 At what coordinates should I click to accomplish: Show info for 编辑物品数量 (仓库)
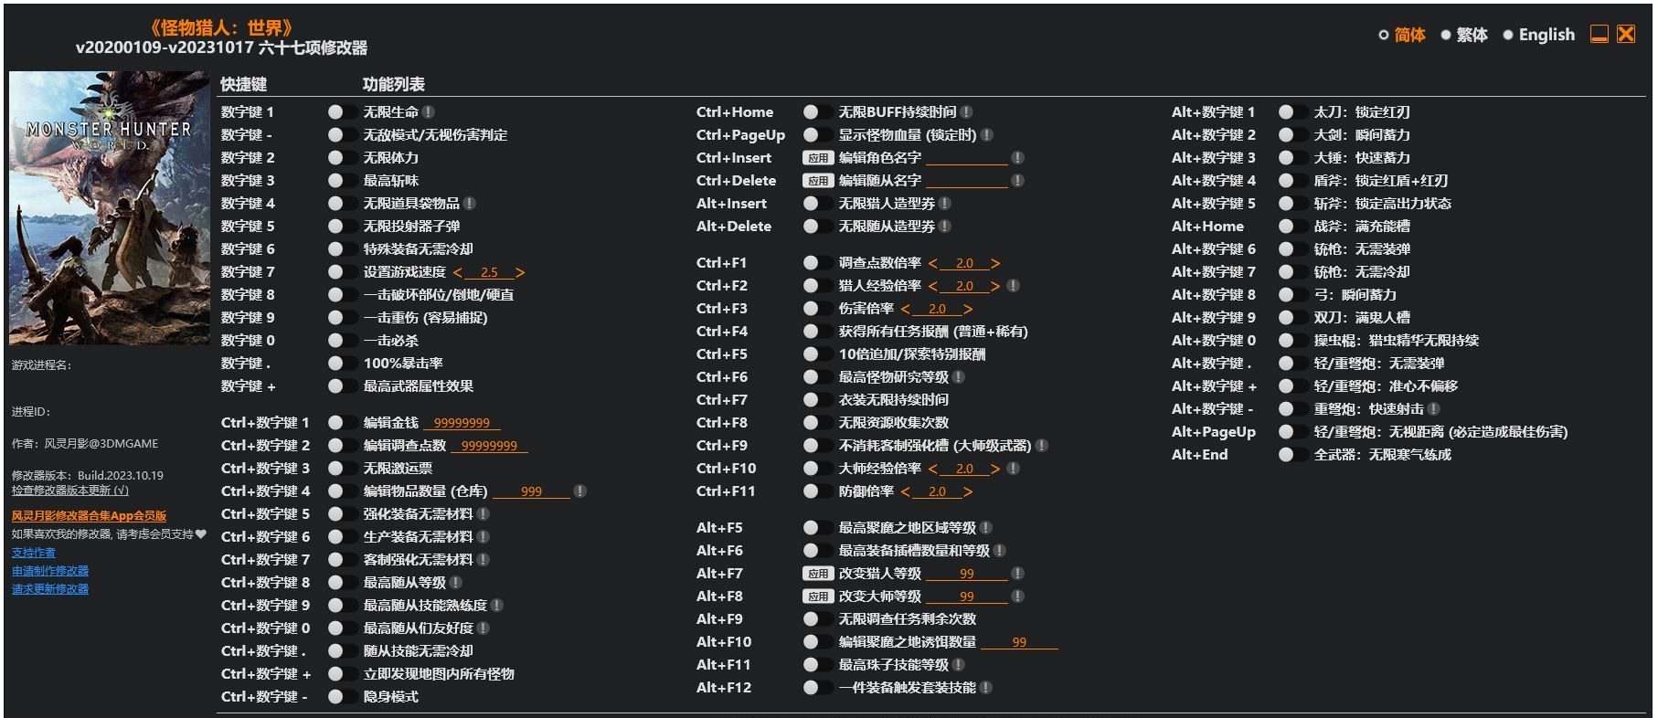579,491
